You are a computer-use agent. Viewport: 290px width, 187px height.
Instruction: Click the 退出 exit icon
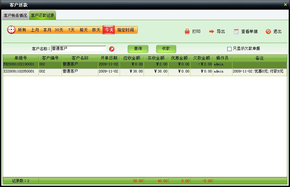pos(268,32)
